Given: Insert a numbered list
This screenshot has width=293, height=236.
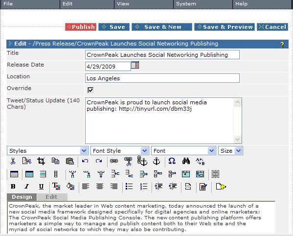Looking at the screenshot, I should (143, 186).
